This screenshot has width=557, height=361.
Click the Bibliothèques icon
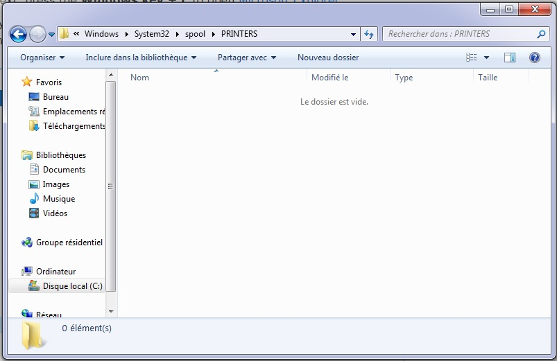pos(26,155)
